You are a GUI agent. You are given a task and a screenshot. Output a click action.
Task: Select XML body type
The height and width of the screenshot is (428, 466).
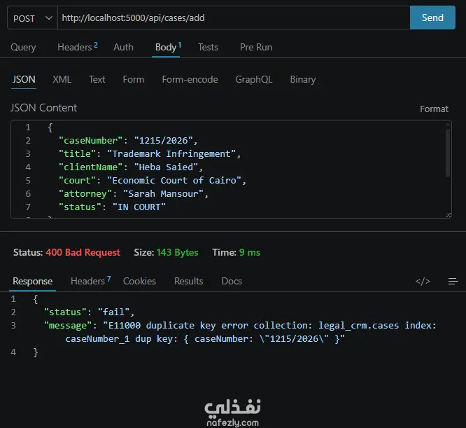pyautogui.click(x=62, y=79)
